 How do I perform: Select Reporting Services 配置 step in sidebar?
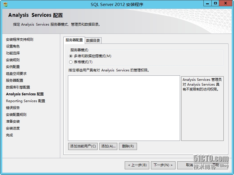[25, 101]
